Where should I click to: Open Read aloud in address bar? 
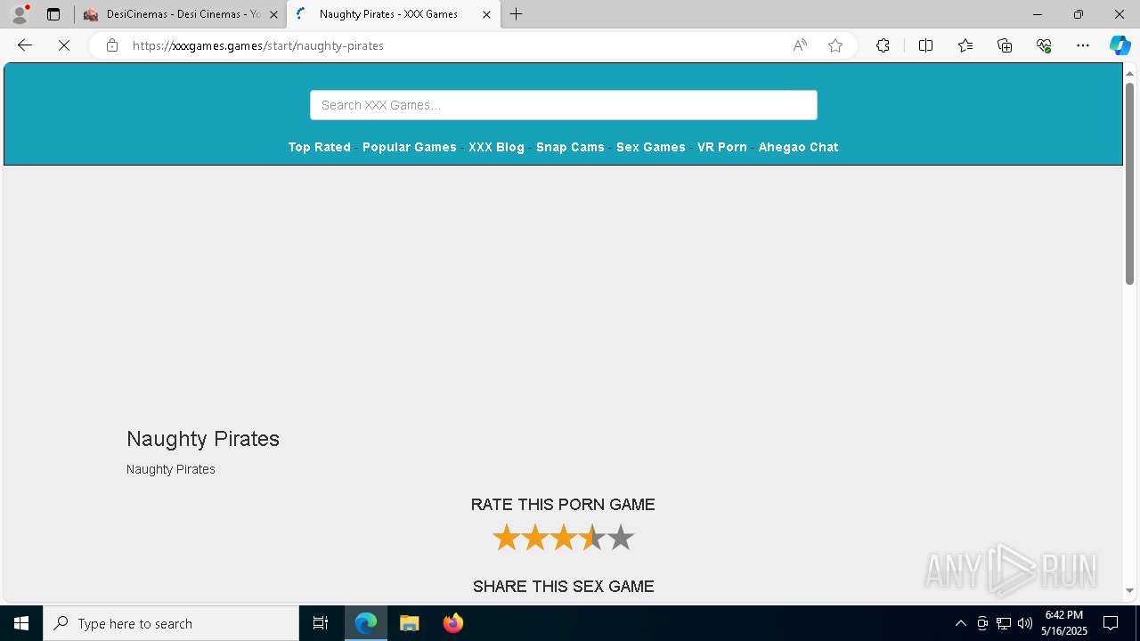pyautogui.click(x=800, y=45)
